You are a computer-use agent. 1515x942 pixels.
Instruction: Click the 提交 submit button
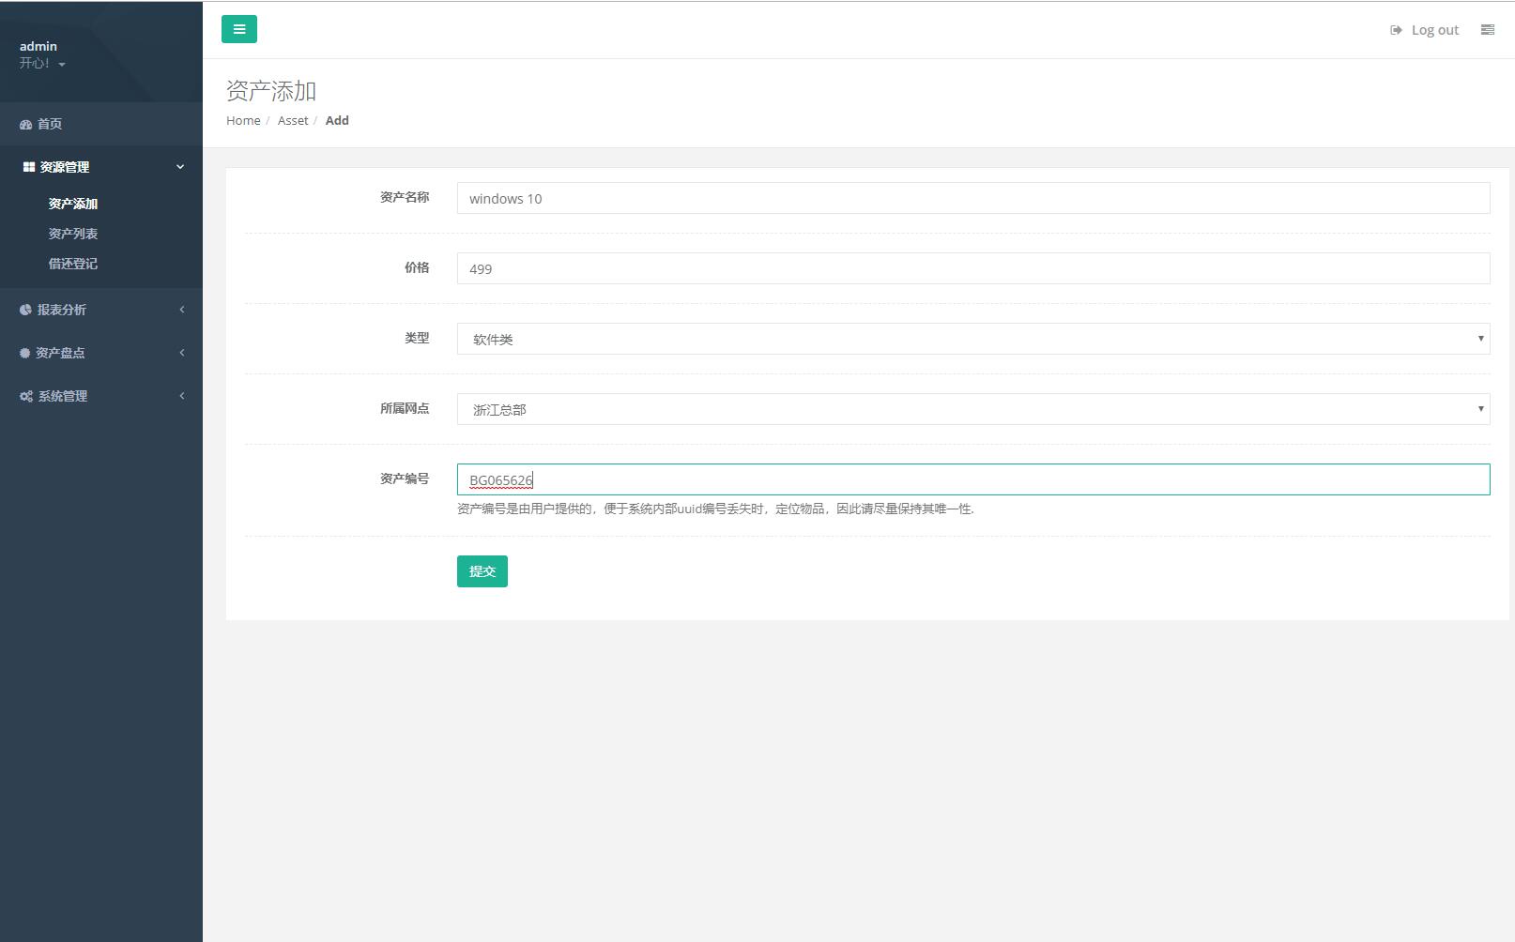(482, 571)
